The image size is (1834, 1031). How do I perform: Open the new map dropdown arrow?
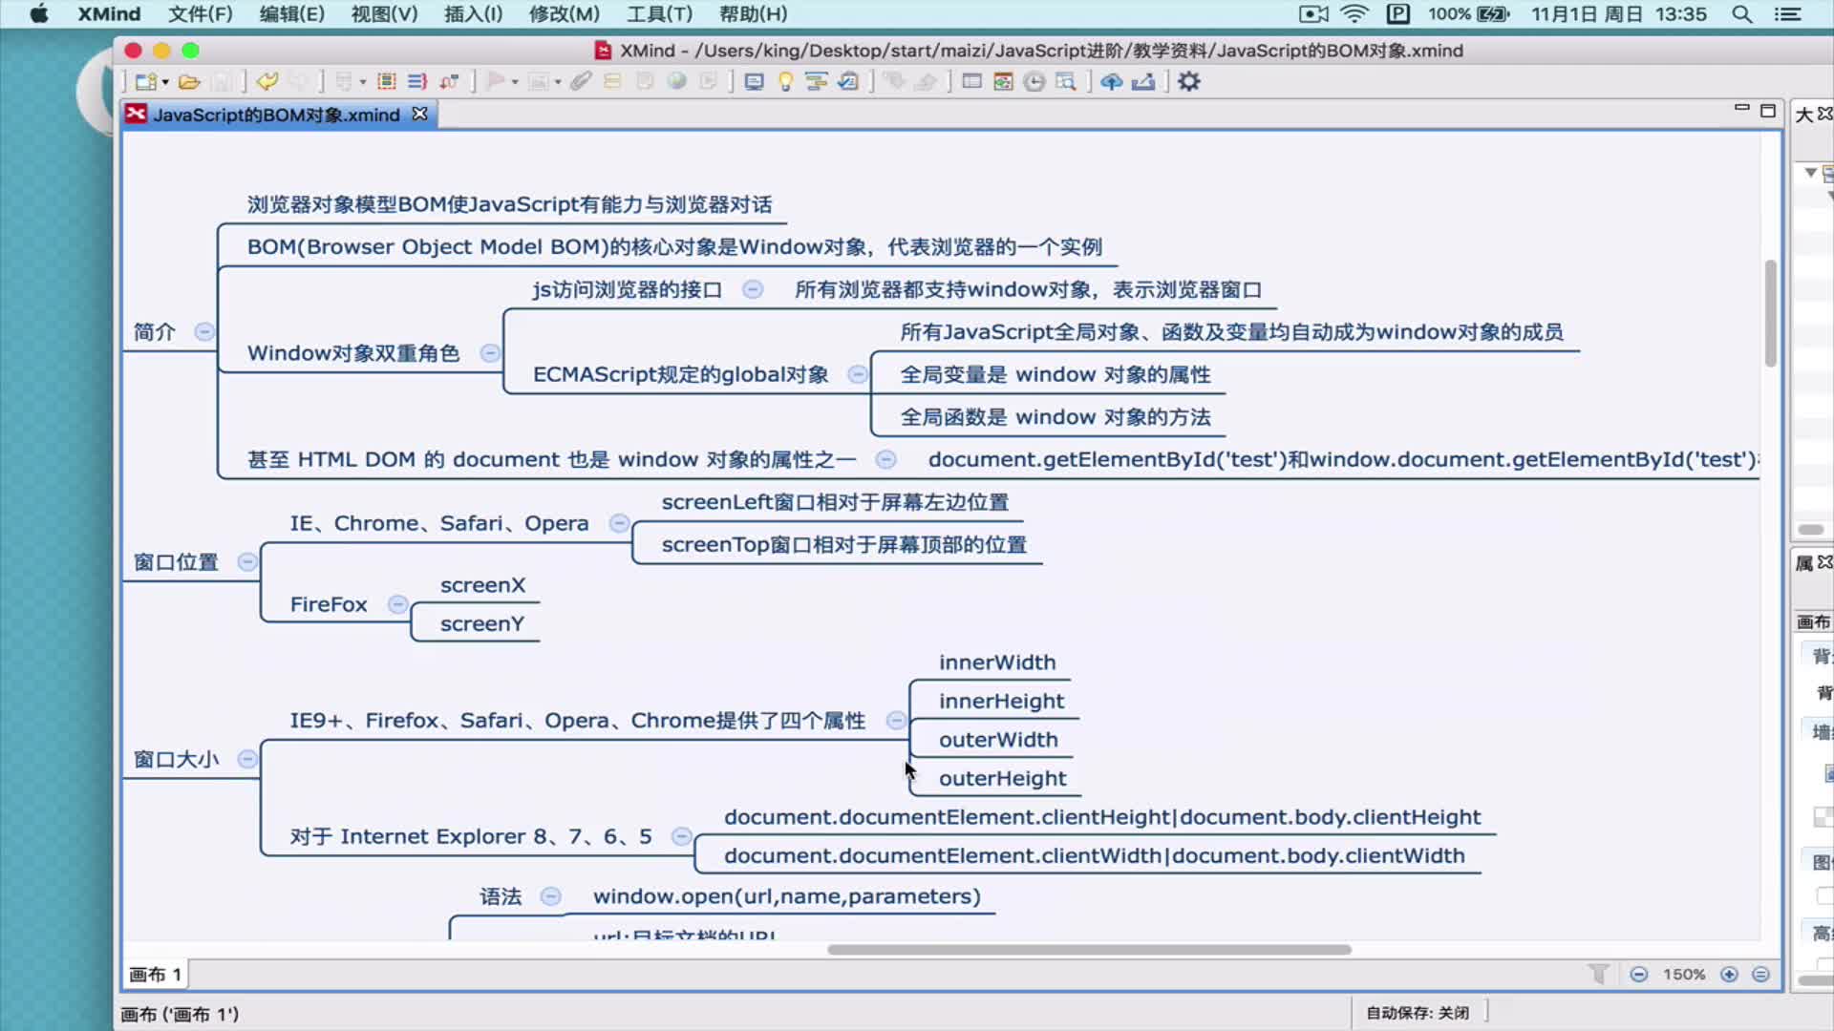pyautogui.click(x=166, y=82)
